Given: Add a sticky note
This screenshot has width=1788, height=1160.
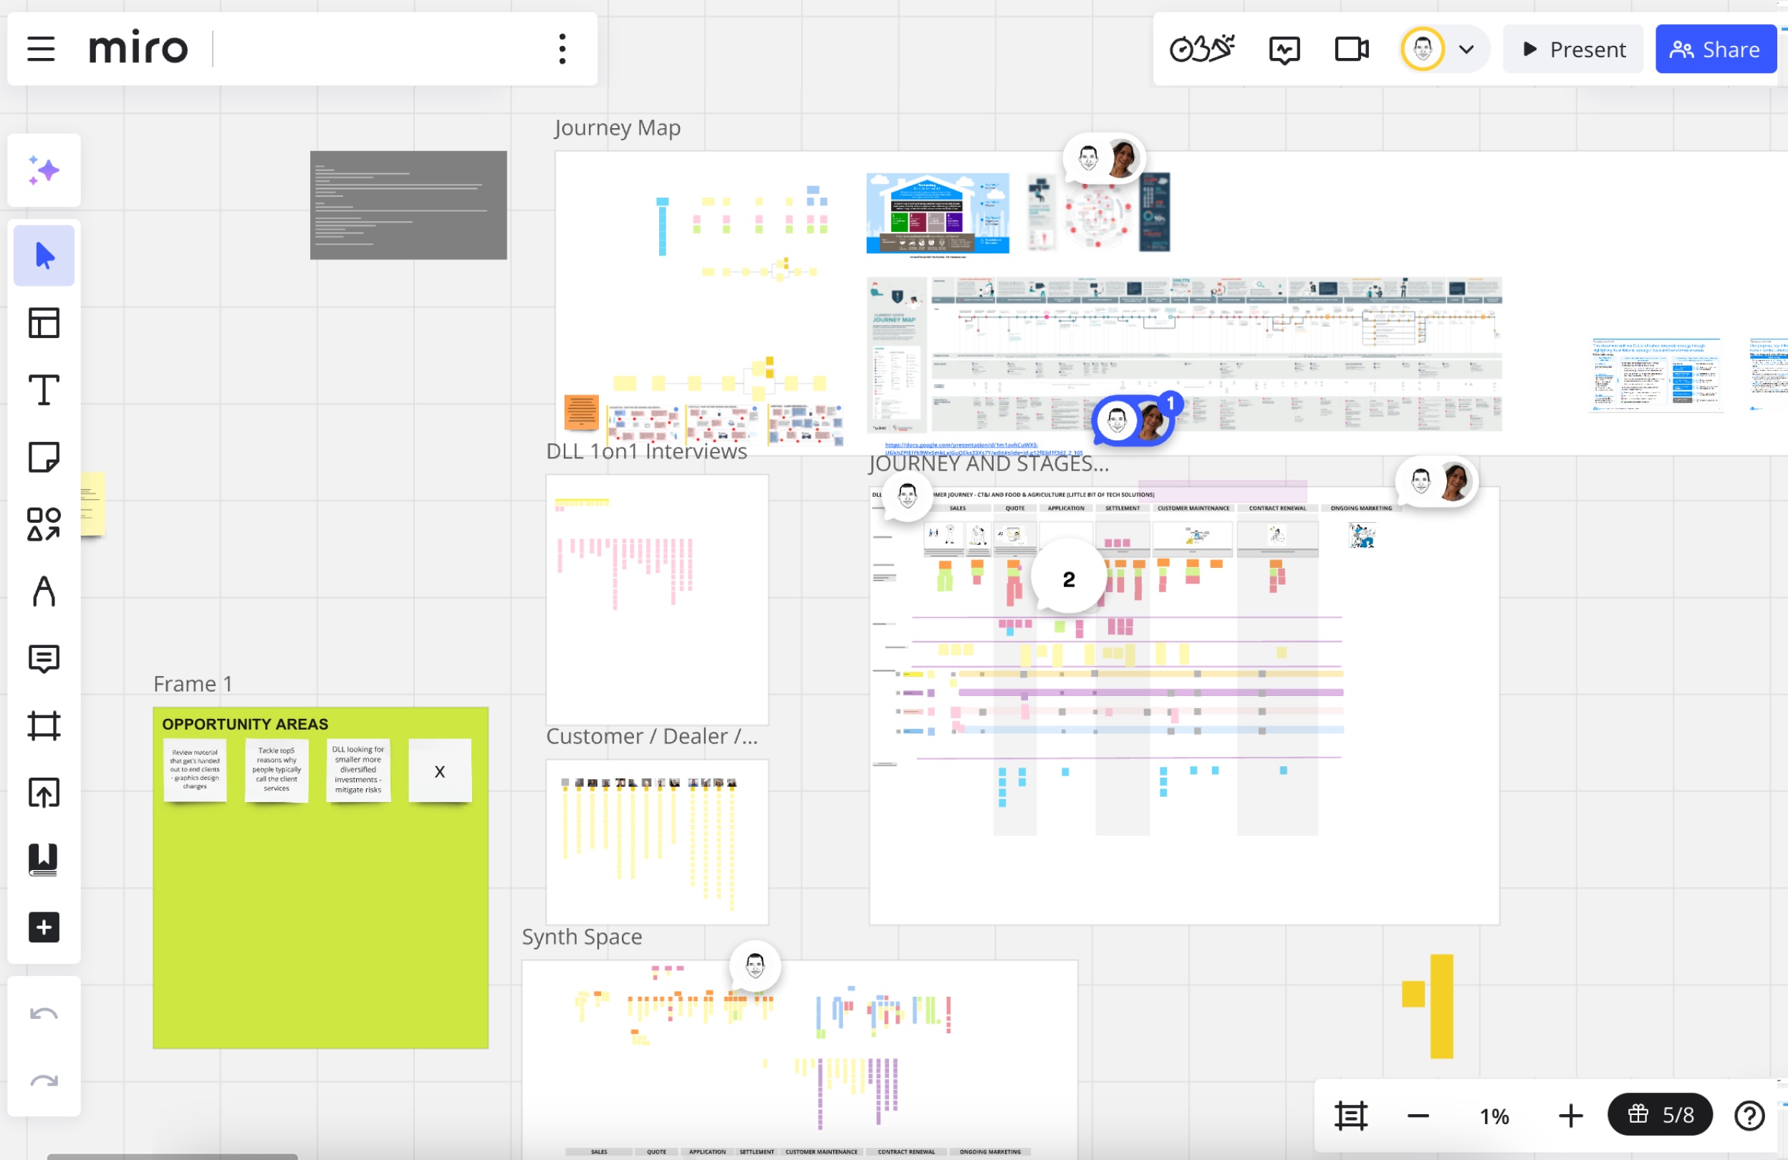Looking at the screenshot, I should pyautogui.click(x=43, y=458).
